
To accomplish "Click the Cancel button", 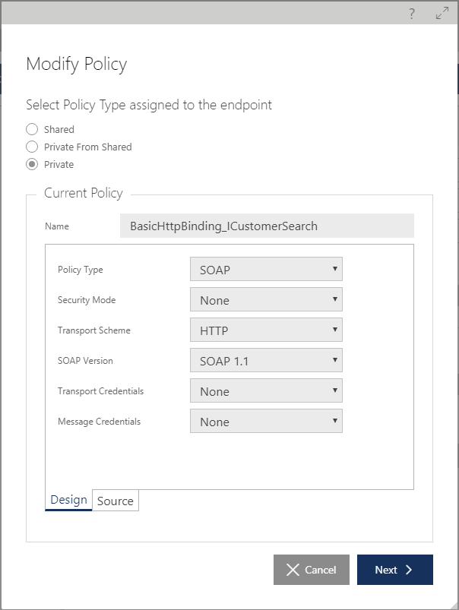I will 312,570.
